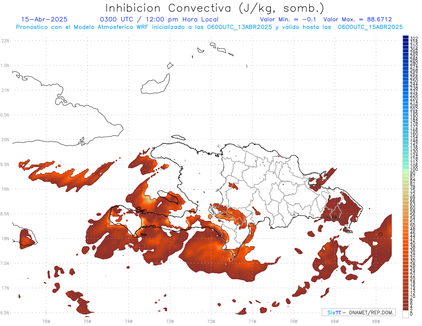
Task: Click the "76W" longitude label
Action: coord(46,321)
